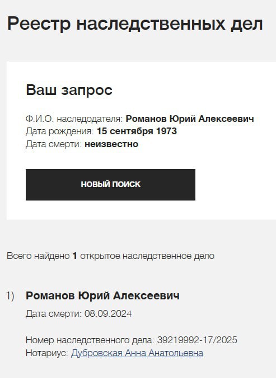Select death date 08.09.2024

coord(108,314)
